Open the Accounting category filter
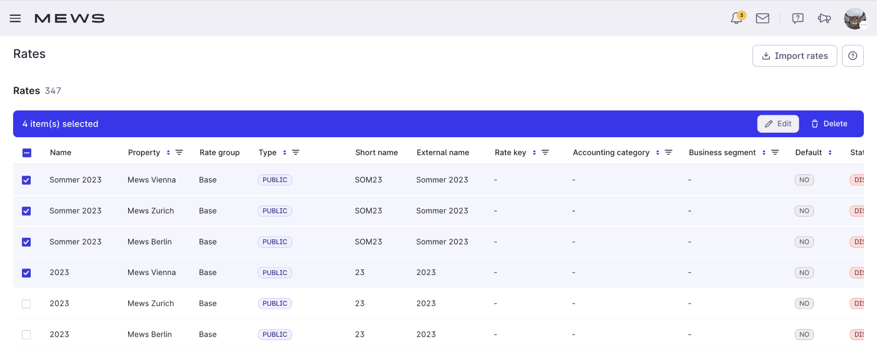Viewport: 877px width, 351px height. click(x=669, y=153)
